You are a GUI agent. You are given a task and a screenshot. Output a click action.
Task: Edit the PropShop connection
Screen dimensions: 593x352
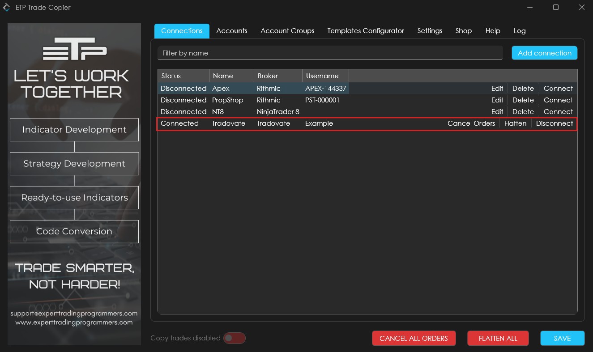tap(497, 100)
